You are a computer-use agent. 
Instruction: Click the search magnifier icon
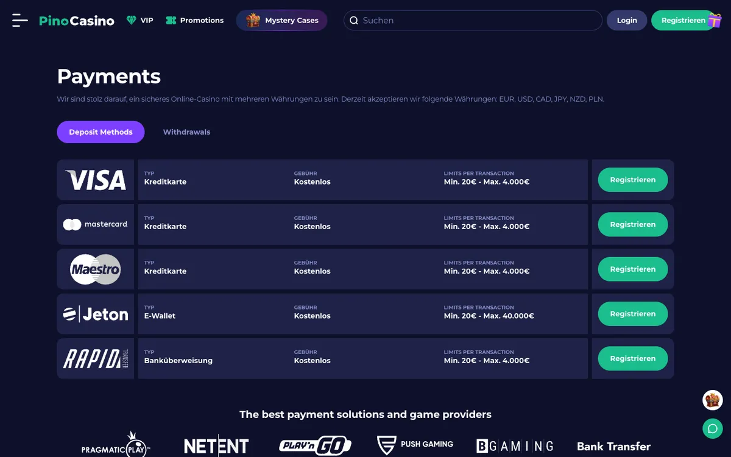[354, 20]
